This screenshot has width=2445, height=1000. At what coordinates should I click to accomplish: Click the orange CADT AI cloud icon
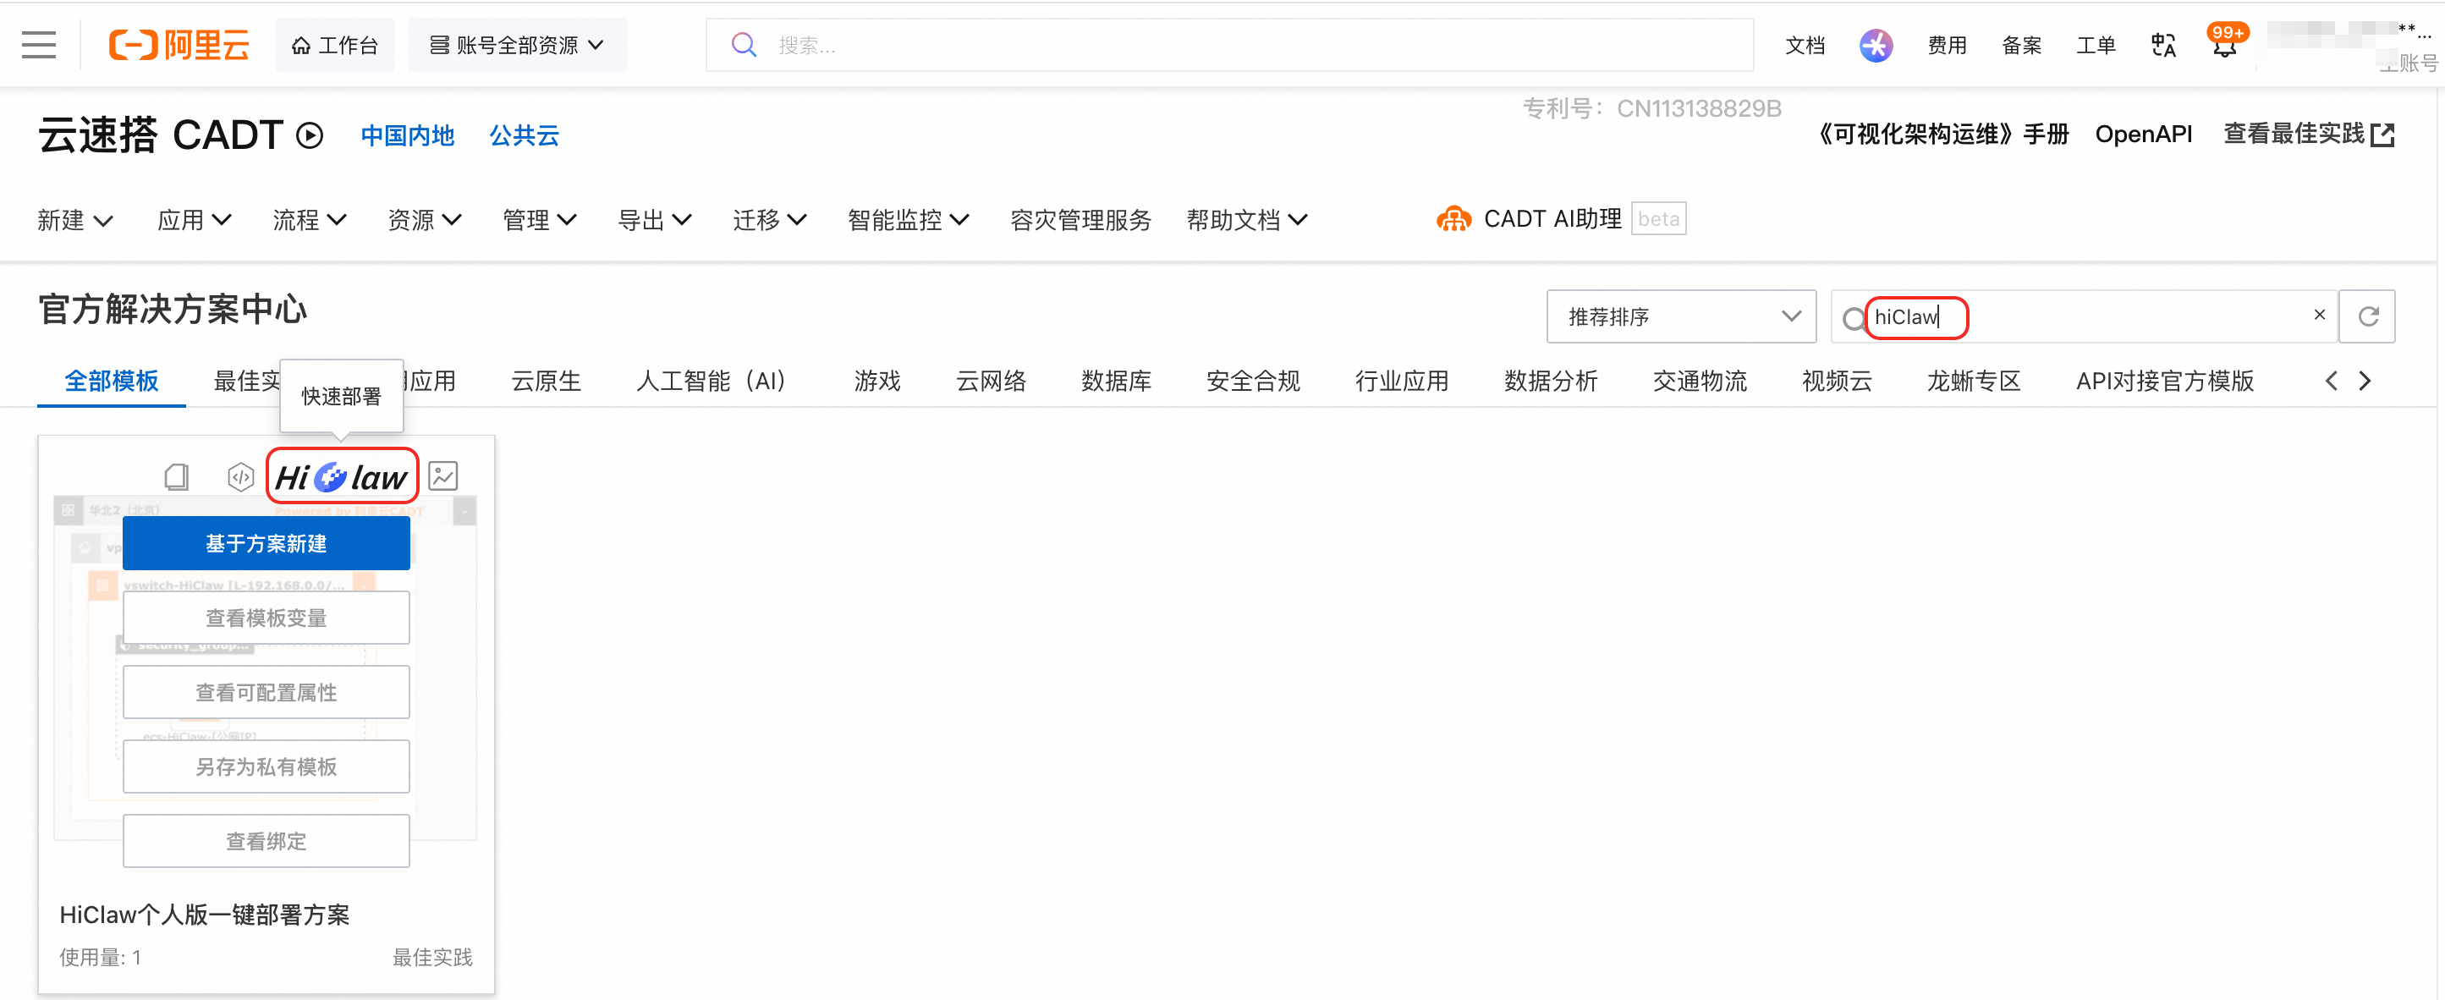coord(1453,219)
